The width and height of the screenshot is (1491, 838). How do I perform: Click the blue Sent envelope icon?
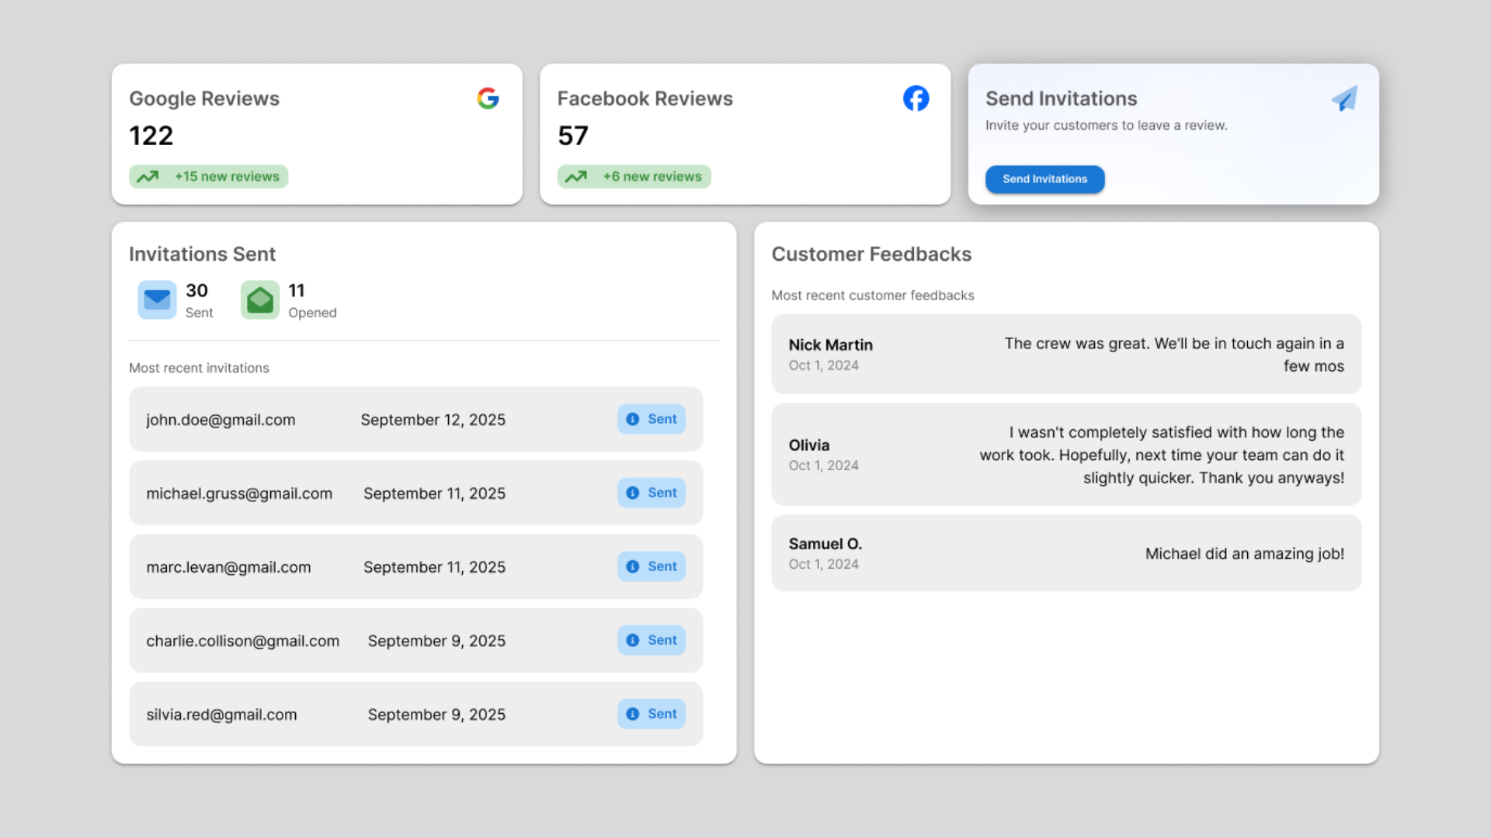tap(157, 300)
